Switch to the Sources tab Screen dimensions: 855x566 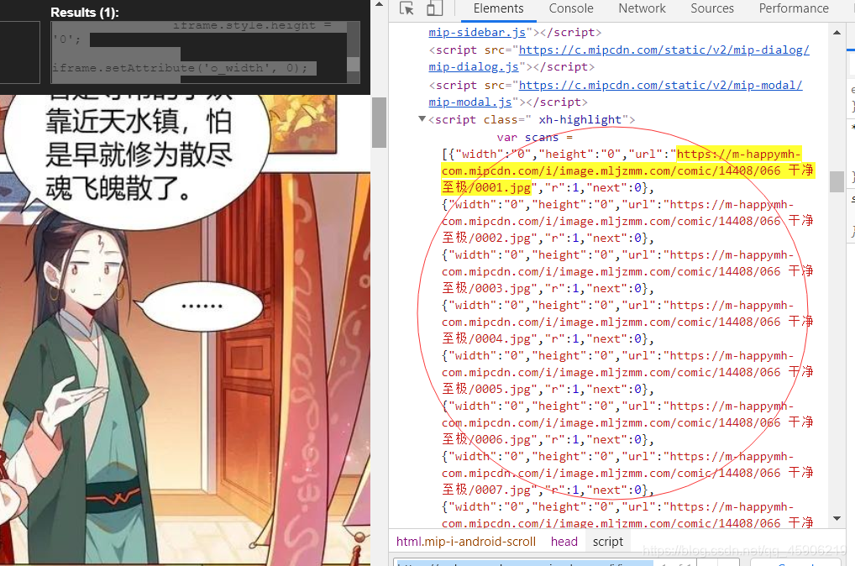point(711,8)
